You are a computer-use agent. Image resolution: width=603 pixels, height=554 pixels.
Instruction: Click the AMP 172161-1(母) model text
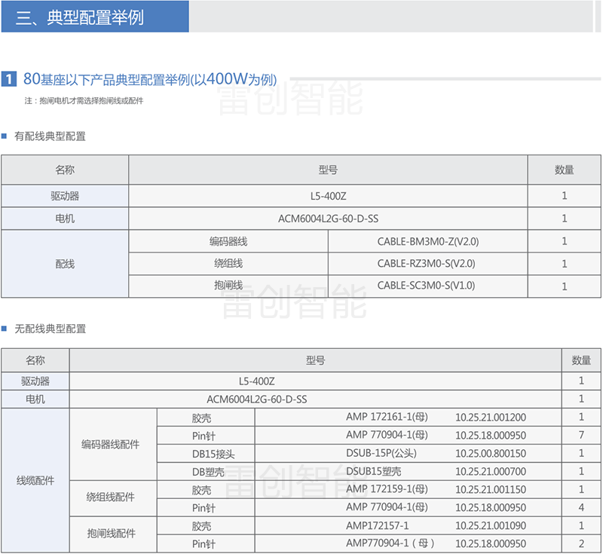point(387,417)
